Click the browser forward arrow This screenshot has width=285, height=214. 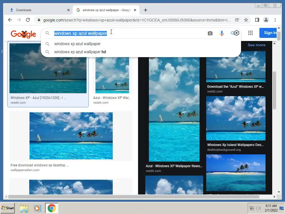[x=19, y=20]
